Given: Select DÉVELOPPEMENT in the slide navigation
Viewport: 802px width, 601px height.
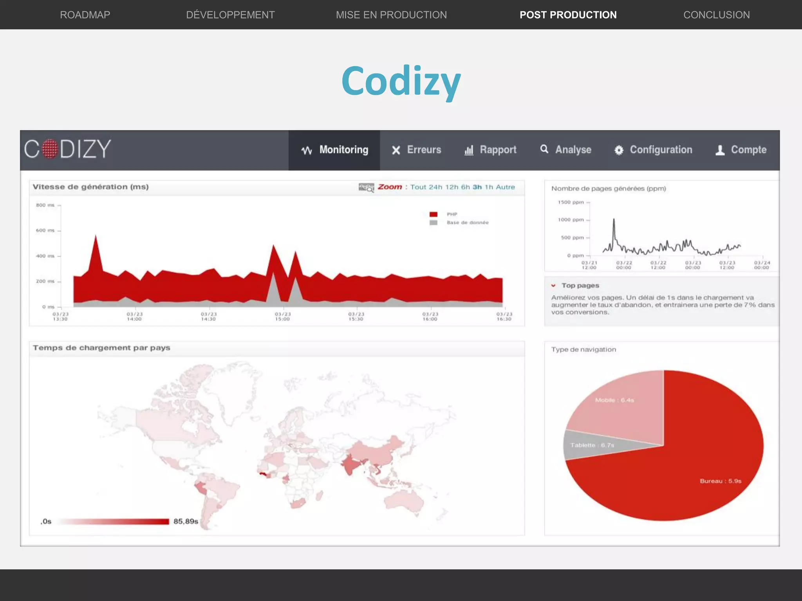Looking at the screenshot, I should 230,15.
